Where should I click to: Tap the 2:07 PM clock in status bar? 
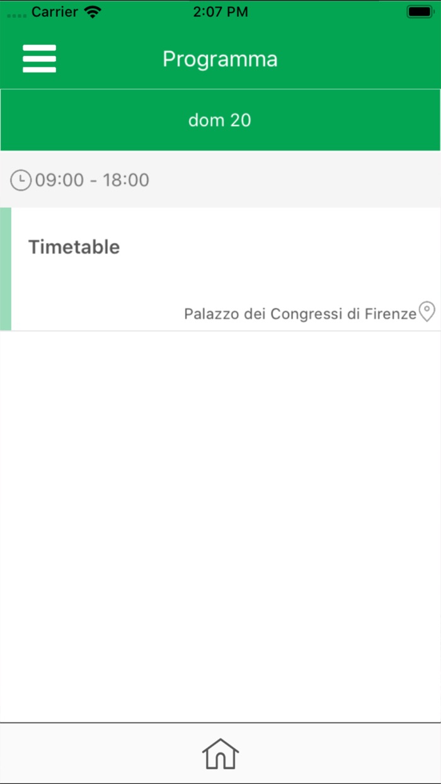click(220, 11)
